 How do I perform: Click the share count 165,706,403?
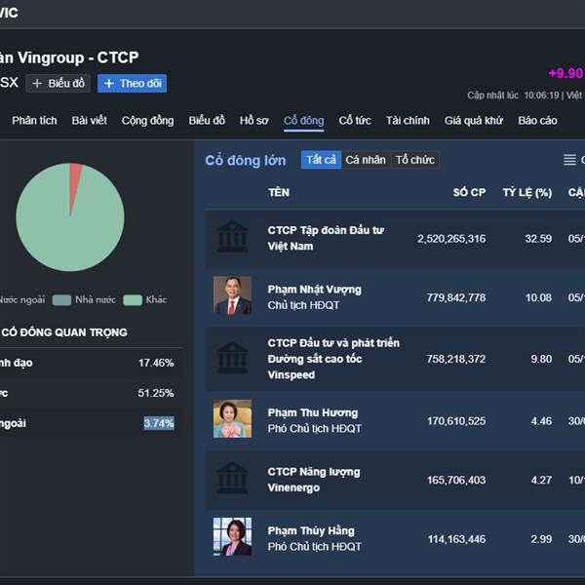[456, 480]
